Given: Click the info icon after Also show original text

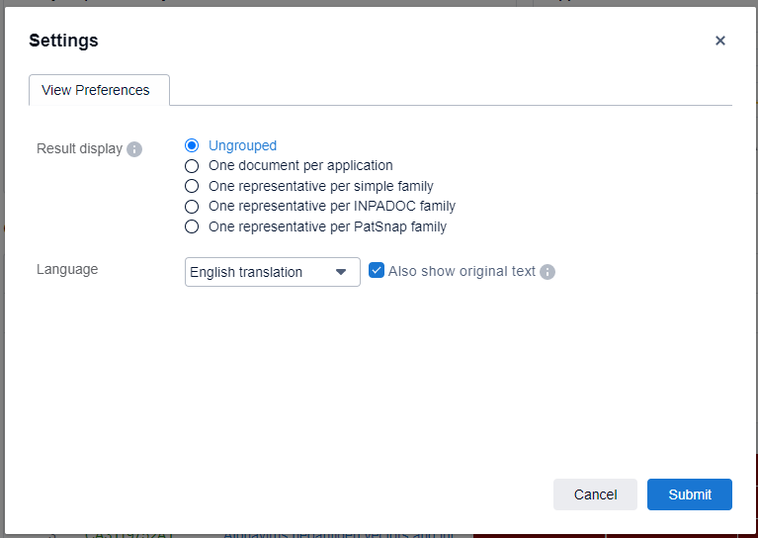Looking at the screenshot, I should tap(547, 272).
